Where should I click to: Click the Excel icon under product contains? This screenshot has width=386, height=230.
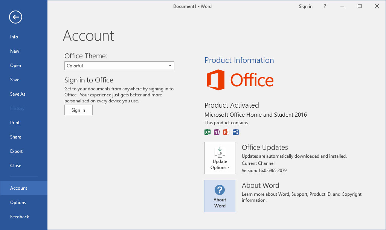pos(207,132)
